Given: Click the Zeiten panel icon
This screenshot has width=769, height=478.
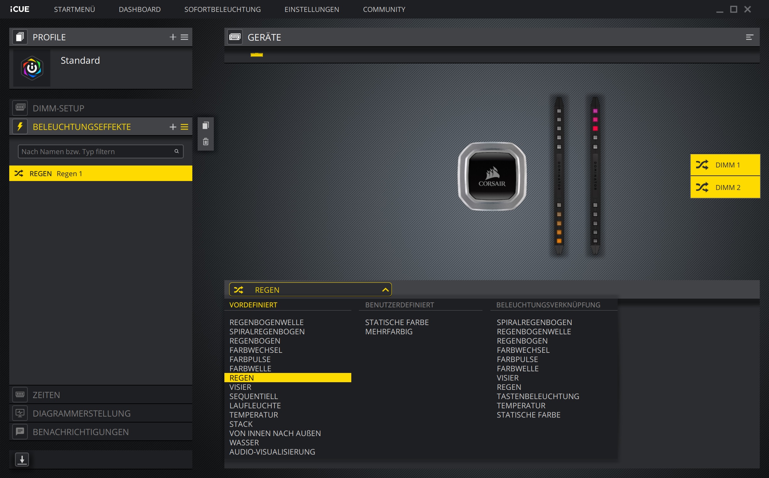Looking at the screenshot, I should click(x=20, y=394).
